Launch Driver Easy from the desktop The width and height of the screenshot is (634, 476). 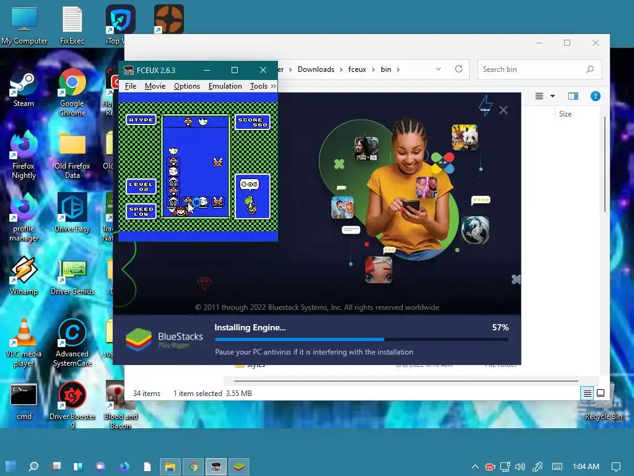click(x=72, y=213)
